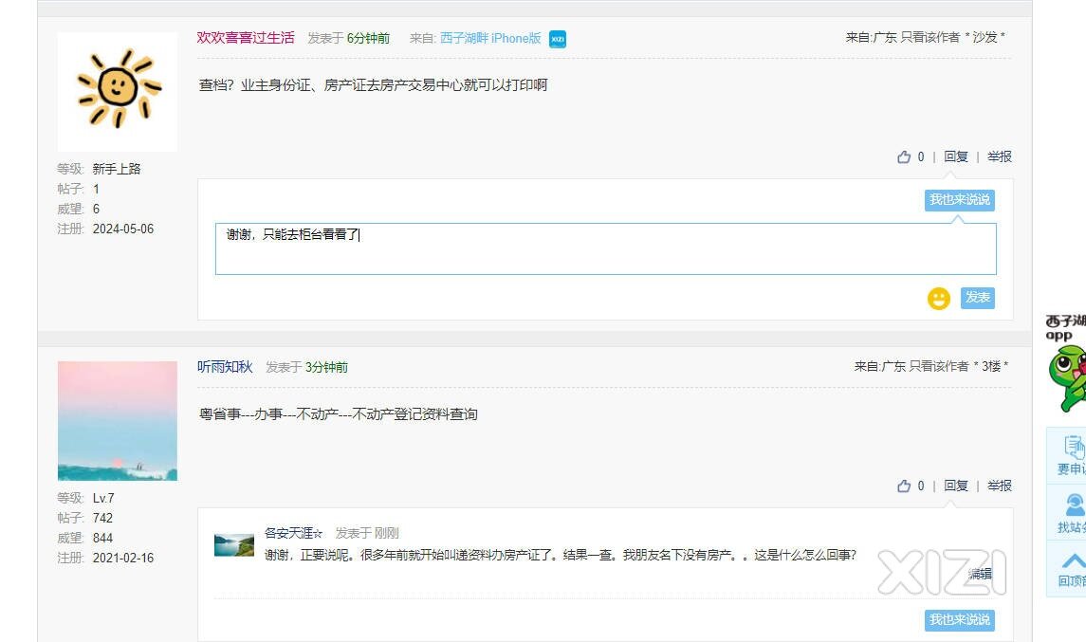Click the XIZI app badge icon beside iPhone版

pyautogui.click(x=558, y=40)
